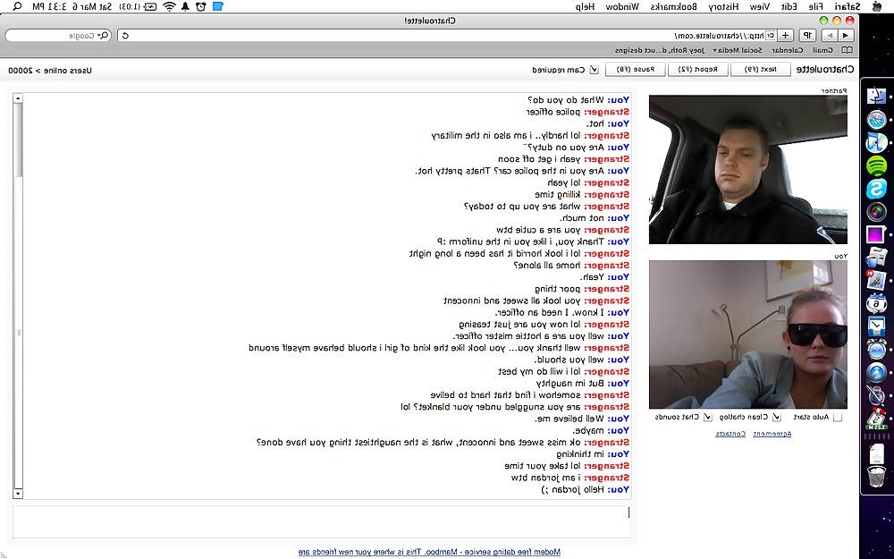This screenshot has height=559, width=894.
Task: Click the Chatroulette page heading
Action: click(x=825, y=70)
